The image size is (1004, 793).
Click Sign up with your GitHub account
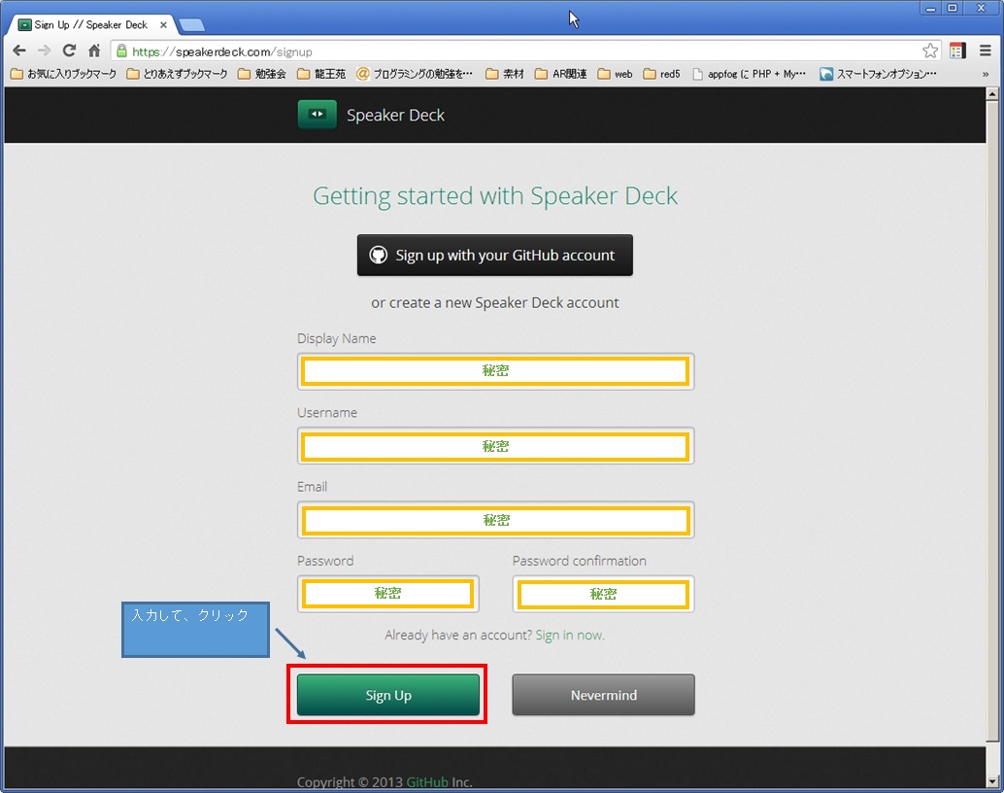[x=495, y=256]
